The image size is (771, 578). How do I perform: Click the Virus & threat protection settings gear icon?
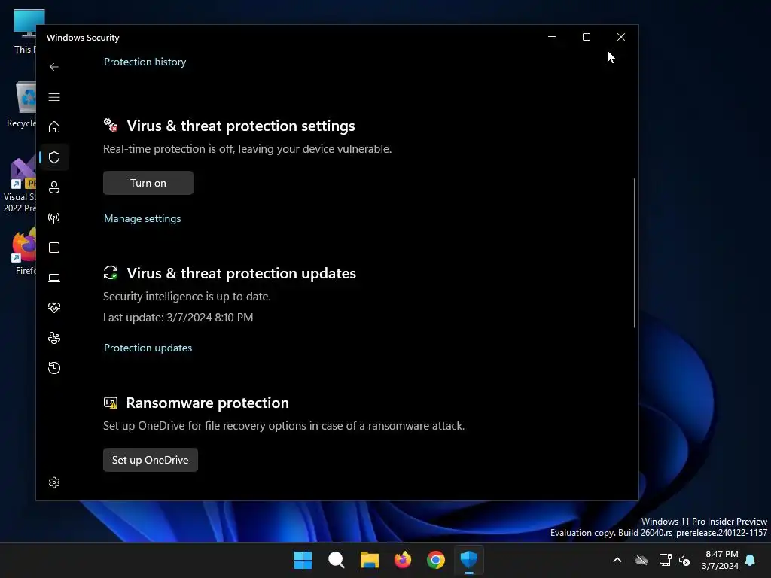pyautogui.click(x=111, y=126)
